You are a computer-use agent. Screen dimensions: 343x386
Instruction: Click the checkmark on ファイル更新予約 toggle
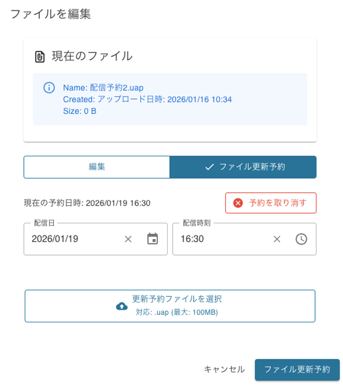click(210, 167)
